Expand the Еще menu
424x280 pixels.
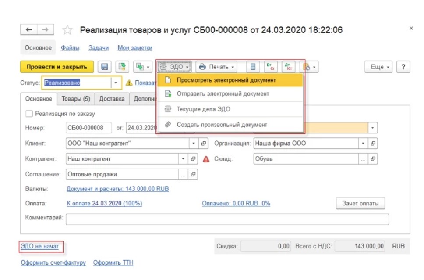[379, 67]
